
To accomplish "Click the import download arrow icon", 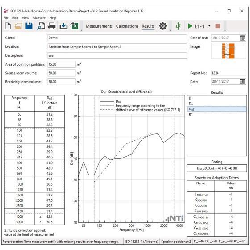I will tap(63, 26).
